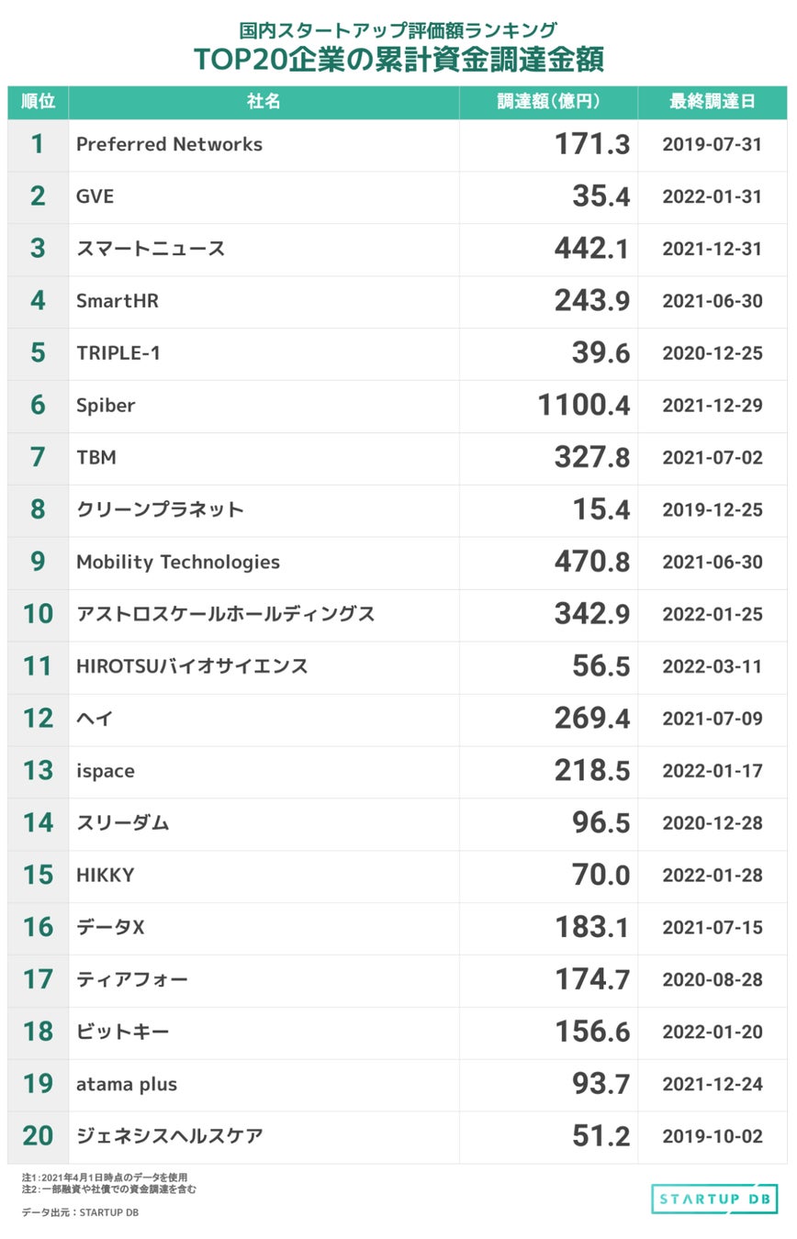Select the Preferred Networks company name
This screenshot has height=1239, width=797.
pyautogui.click(x=169, y=145)
